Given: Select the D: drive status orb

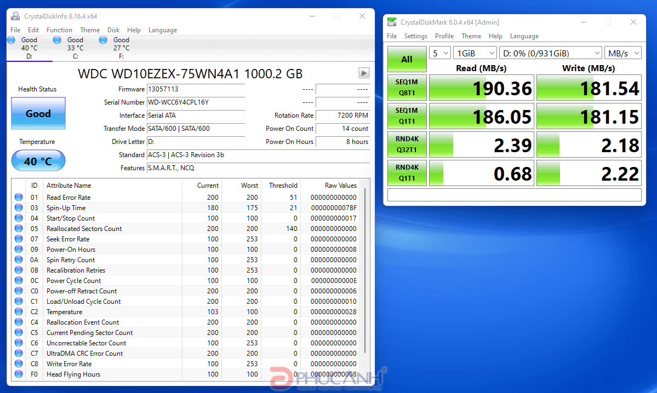Looking at the screenshot, I should pyautogui.click(x=12, y=40).
